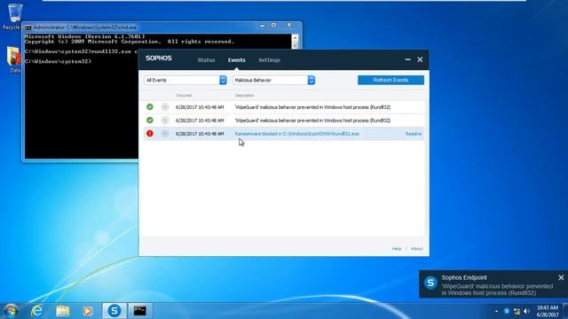
Task: Launch Internet Explorer from taskbar
Action: 36,311
